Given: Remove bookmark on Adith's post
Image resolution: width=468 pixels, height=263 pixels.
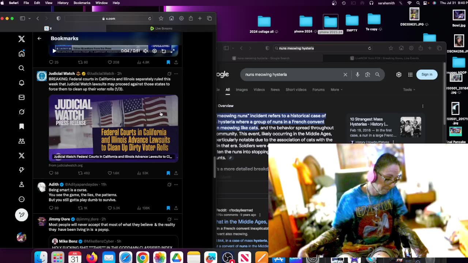Looking at the screenshot, I should (168, 208).
